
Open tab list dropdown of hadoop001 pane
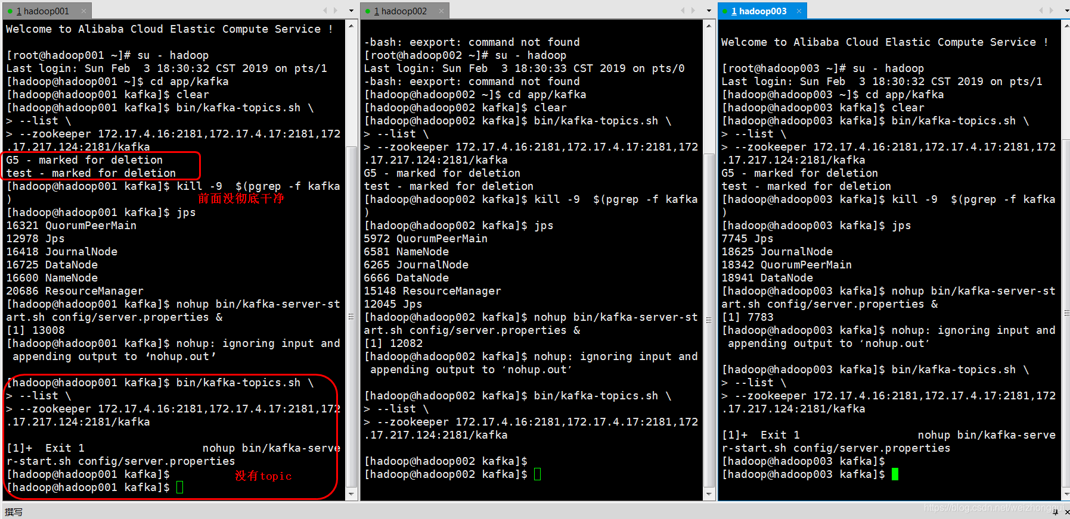(351, 11)
